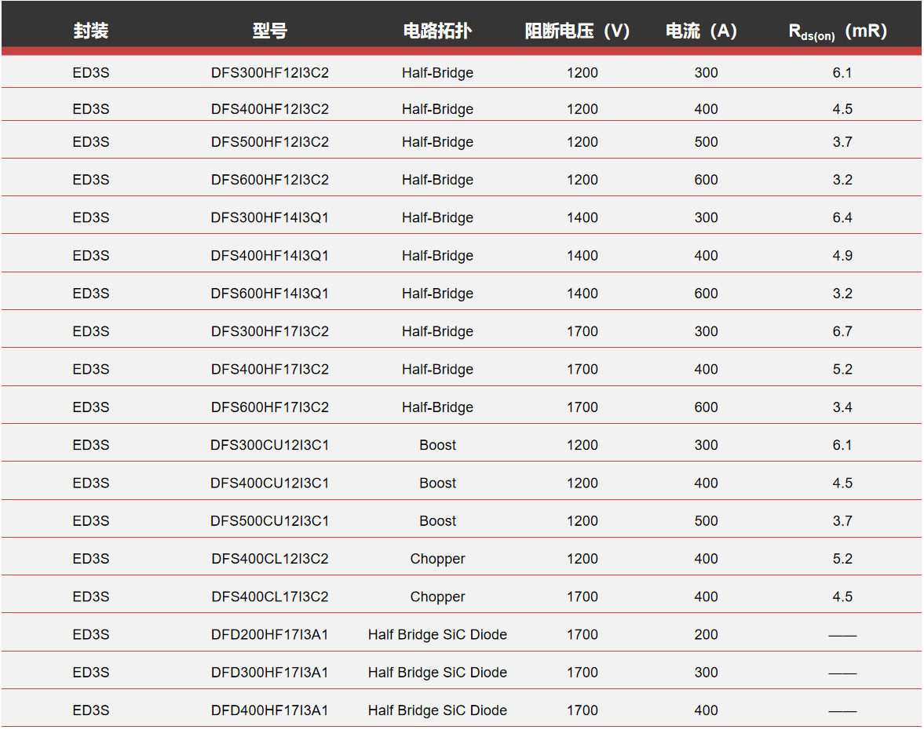
Task: Click current 500 in DFS500HF12I3C2 row
Action: point(706,142)
